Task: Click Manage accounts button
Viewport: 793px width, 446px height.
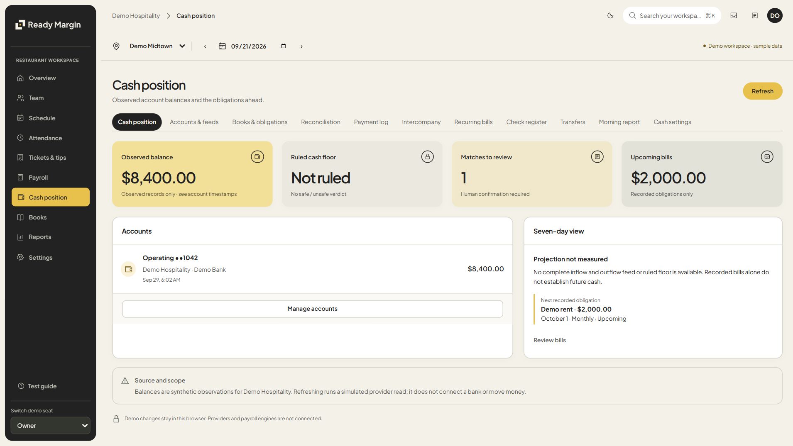Action: coord(312,309)
